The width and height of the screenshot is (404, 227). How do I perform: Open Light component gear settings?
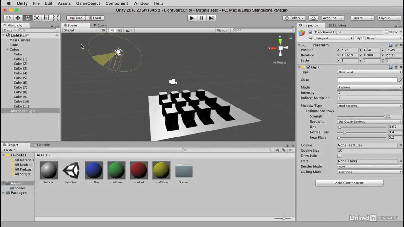[x=401, y=67]
